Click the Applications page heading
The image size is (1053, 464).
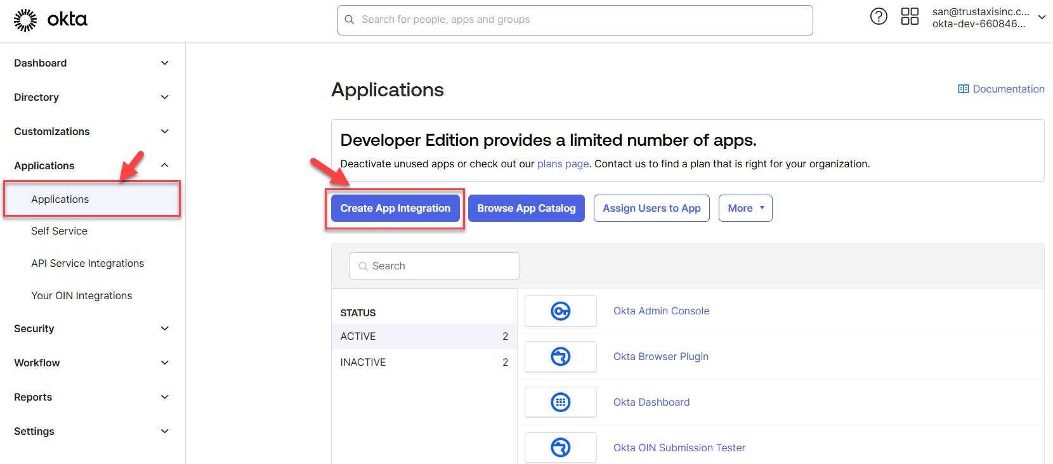click(x=388, y=90)
